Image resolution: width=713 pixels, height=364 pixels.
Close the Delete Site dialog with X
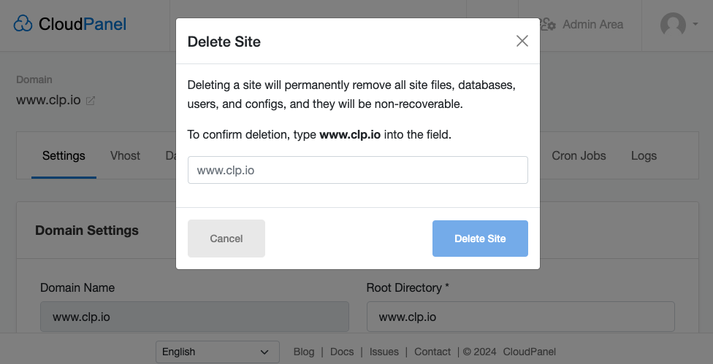click(x=522, y=41)
